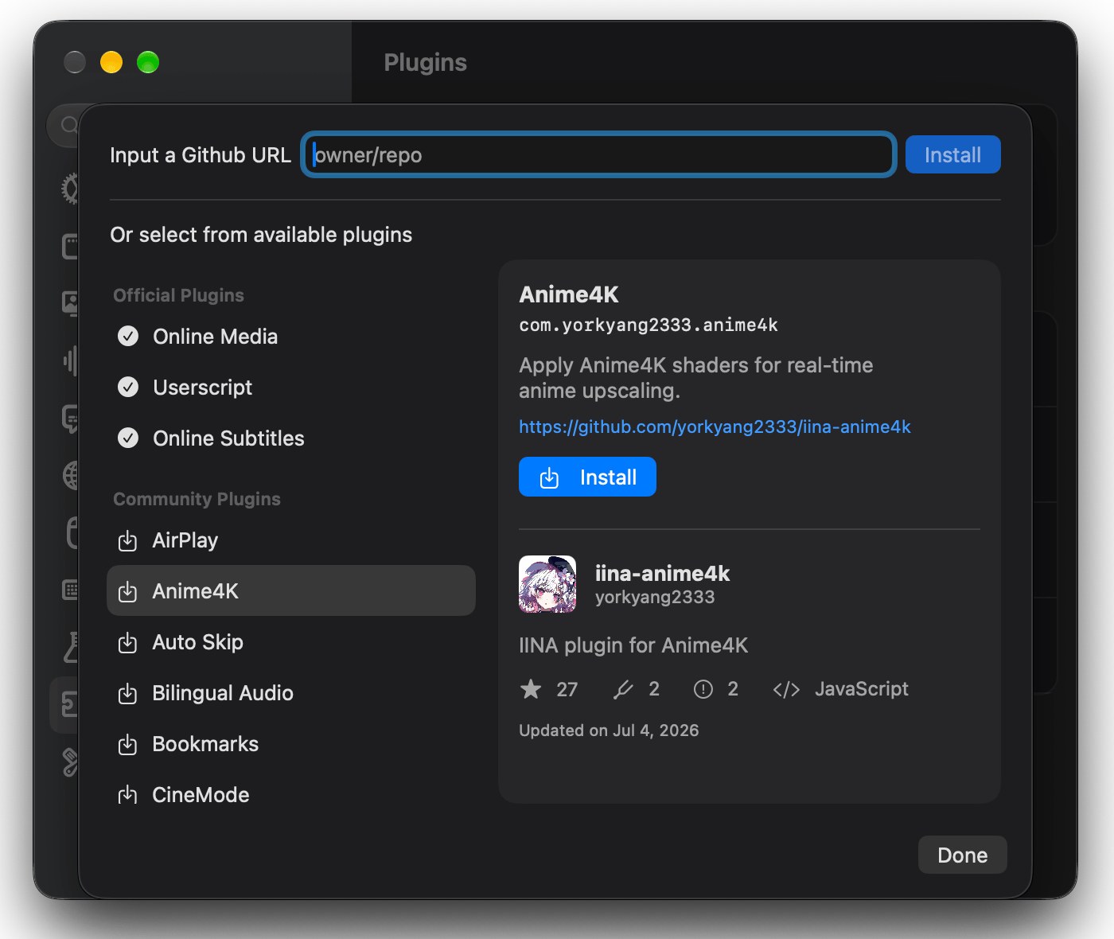The width and height of the screenshot is (1114, 939).
Task: Click the Bookmarks plugin download icon
Action: (127, 745)
